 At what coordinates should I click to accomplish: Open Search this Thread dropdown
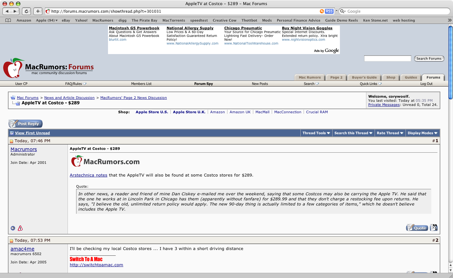coord(353,133)
